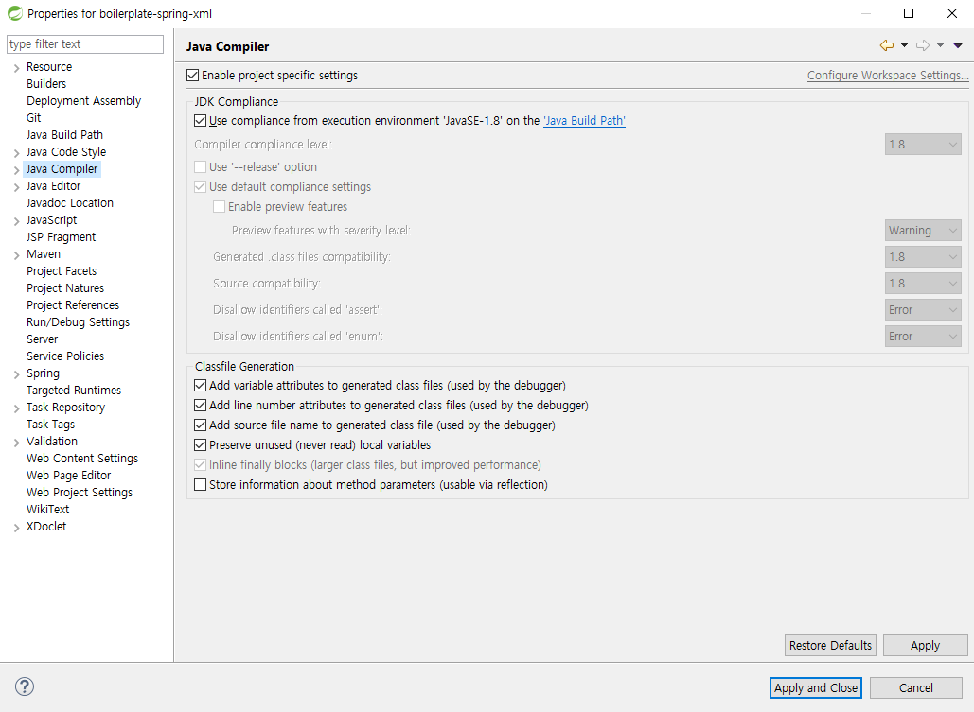
Task: Expand the Spring tree node
Action: coord(16,374)
